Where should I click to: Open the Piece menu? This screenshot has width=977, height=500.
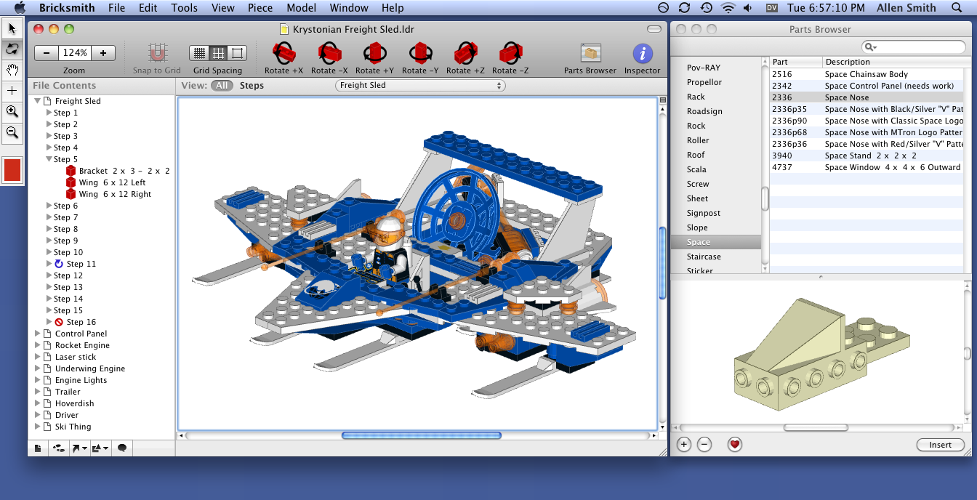coord(260,8)
